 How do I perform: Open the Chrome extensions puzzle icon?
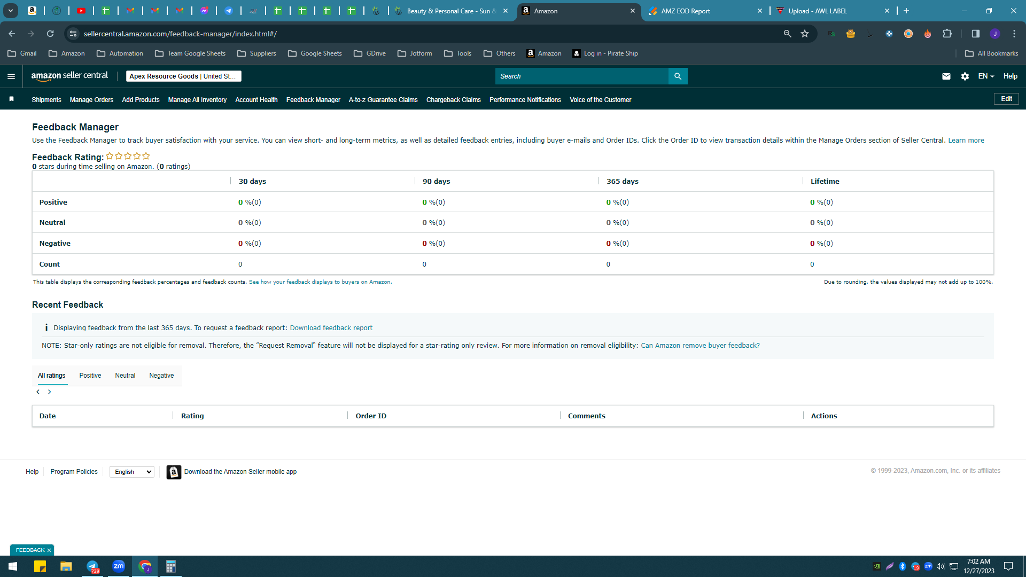(947, 34)
